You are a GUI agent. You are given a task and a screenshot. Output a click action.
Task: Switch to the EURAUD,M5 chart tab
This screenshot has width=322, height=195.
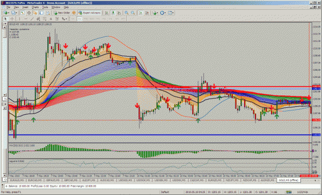(x=18, y=180)
